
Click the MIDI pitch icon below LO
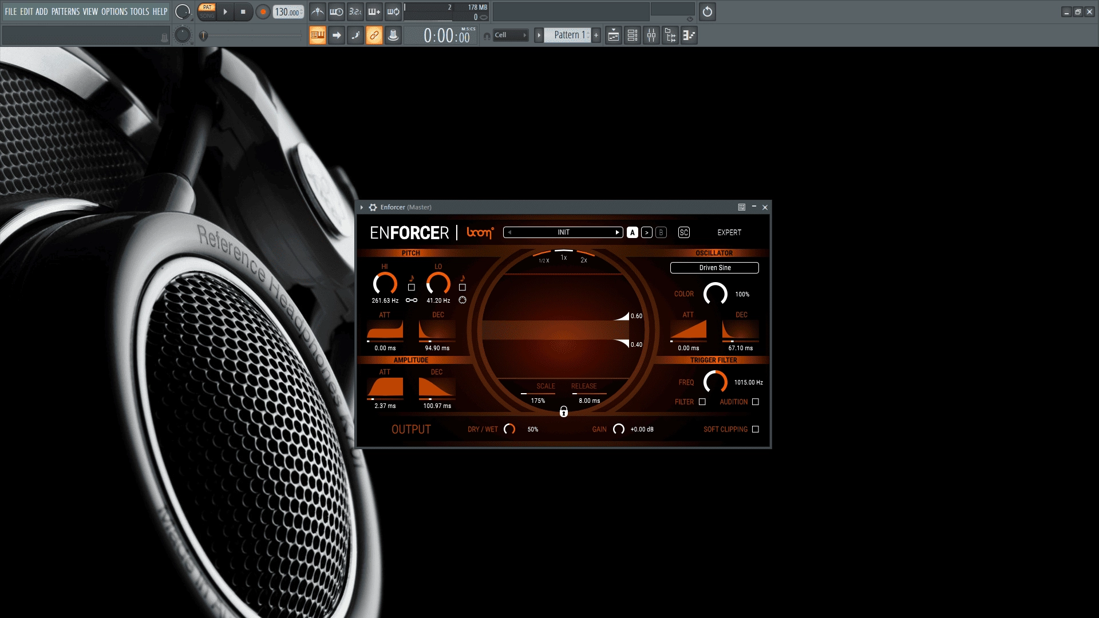point(462,300)
